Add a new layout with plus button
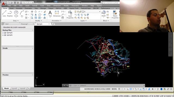 (x=29, y=88)
